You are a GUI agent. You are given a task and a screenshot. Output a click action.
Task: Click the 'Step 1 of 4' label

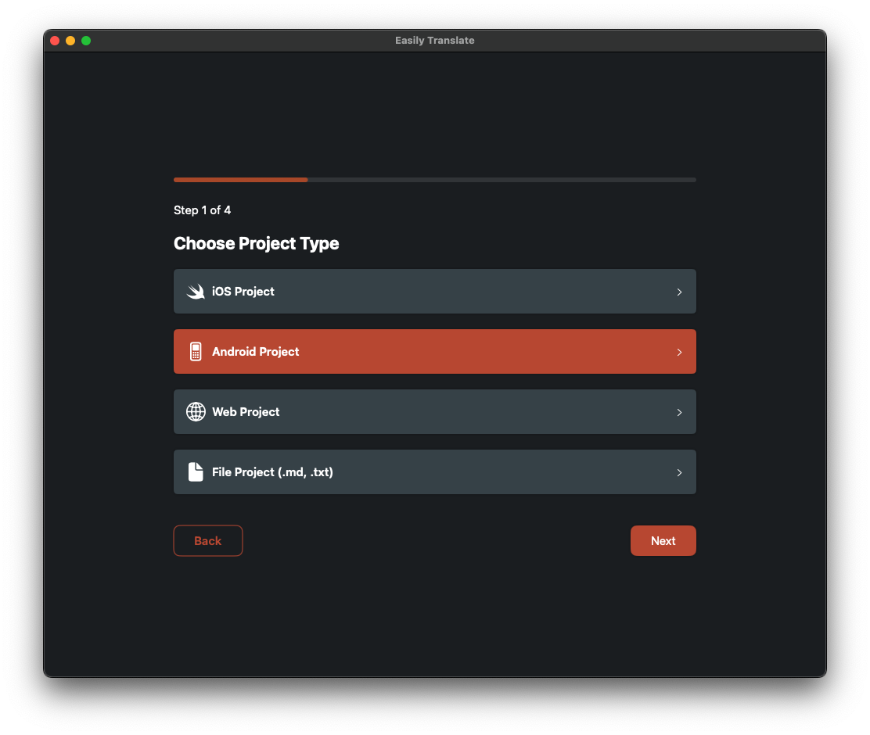pos(202,210)
